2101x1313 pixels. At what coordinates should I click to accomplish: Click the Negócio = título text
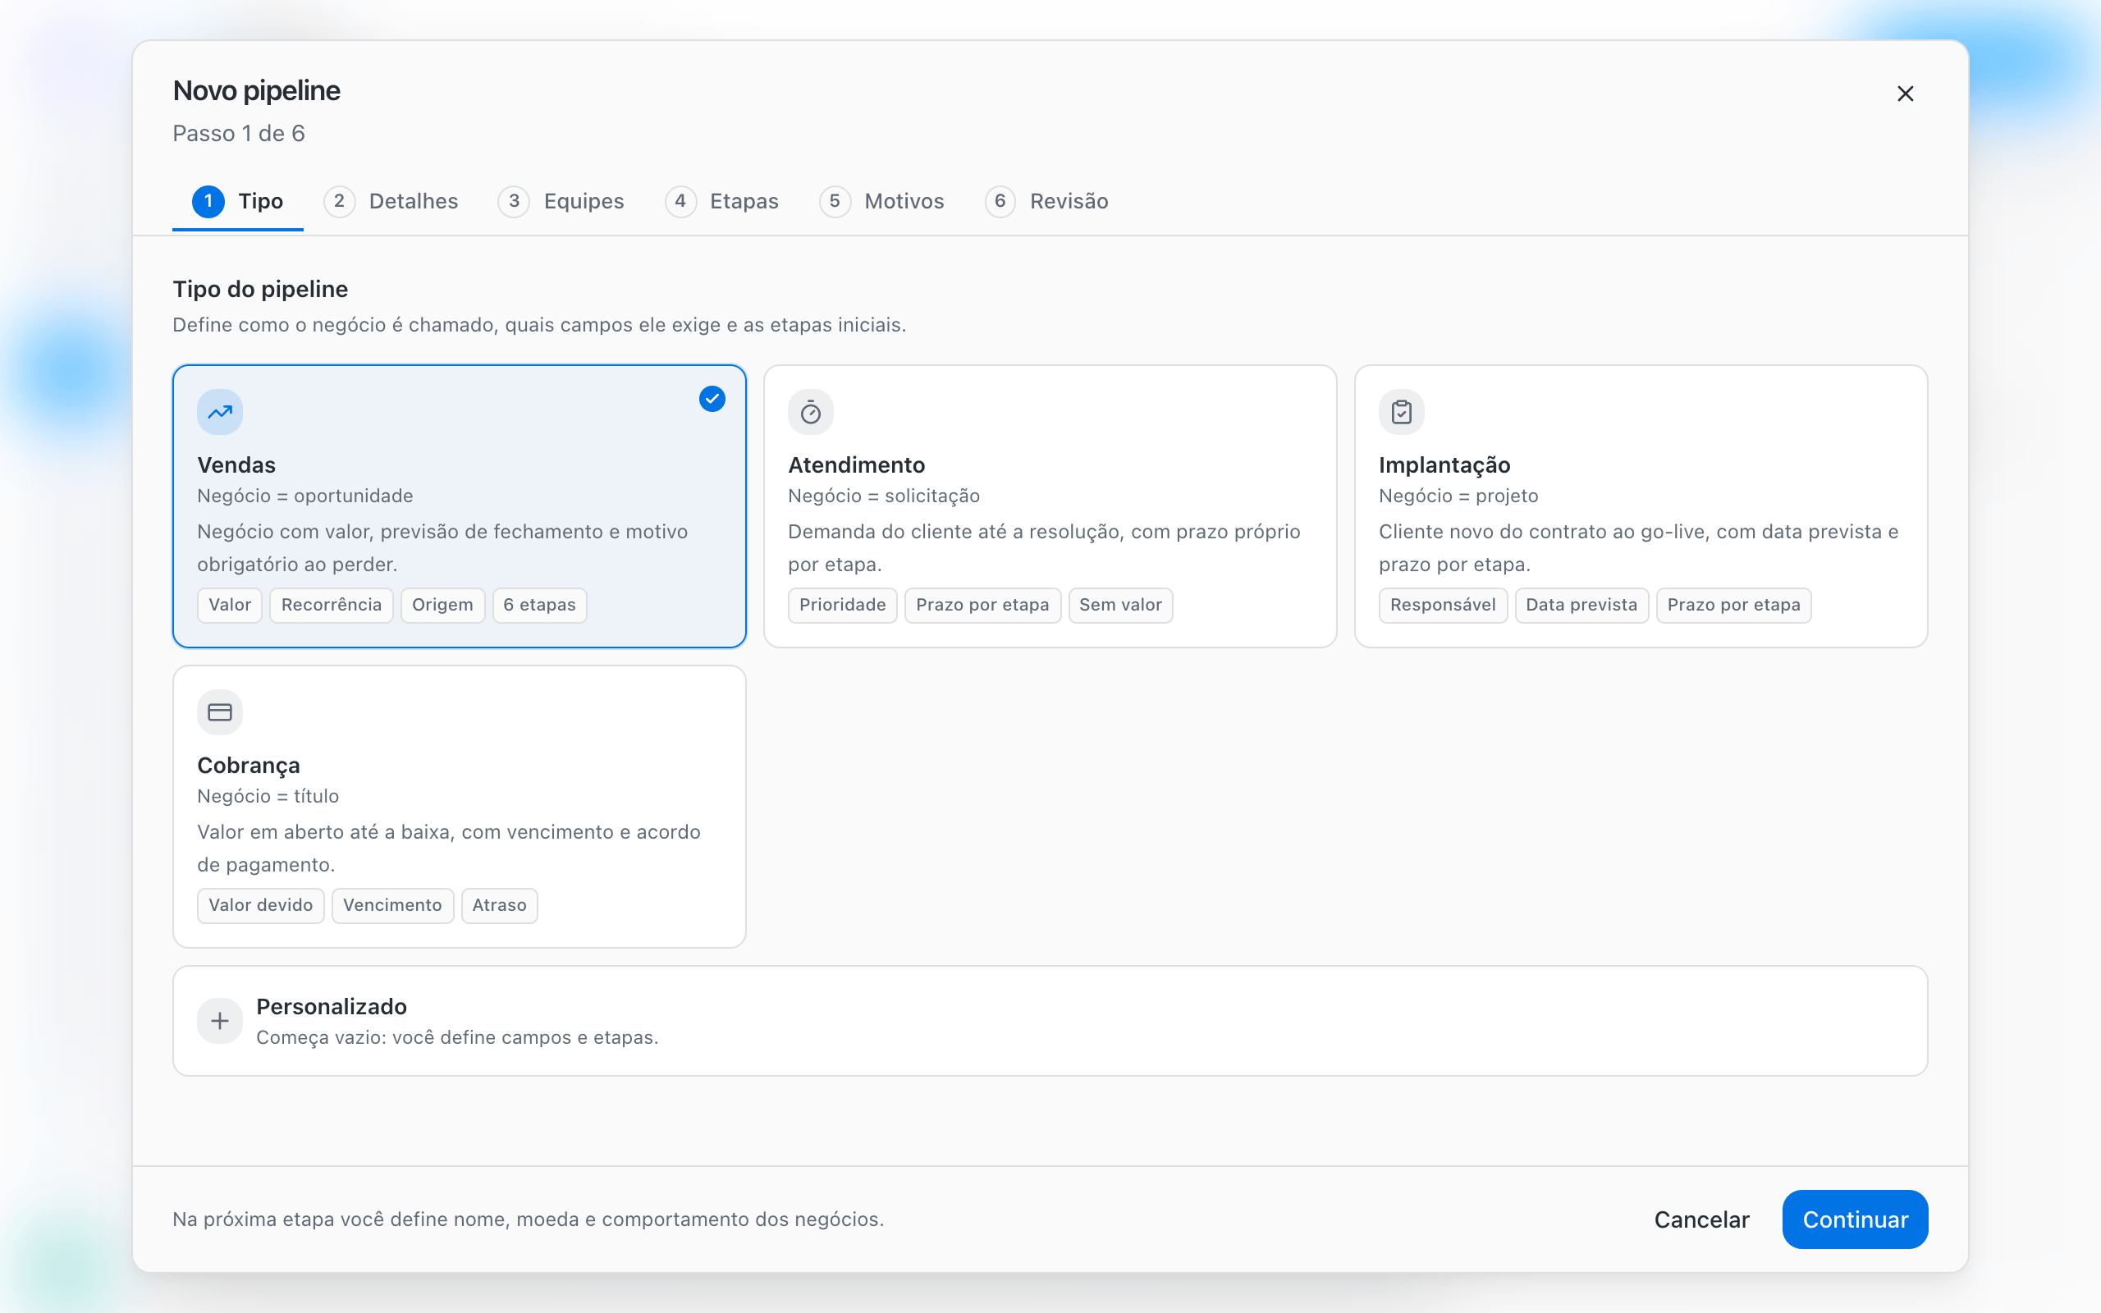coord(268,796)
